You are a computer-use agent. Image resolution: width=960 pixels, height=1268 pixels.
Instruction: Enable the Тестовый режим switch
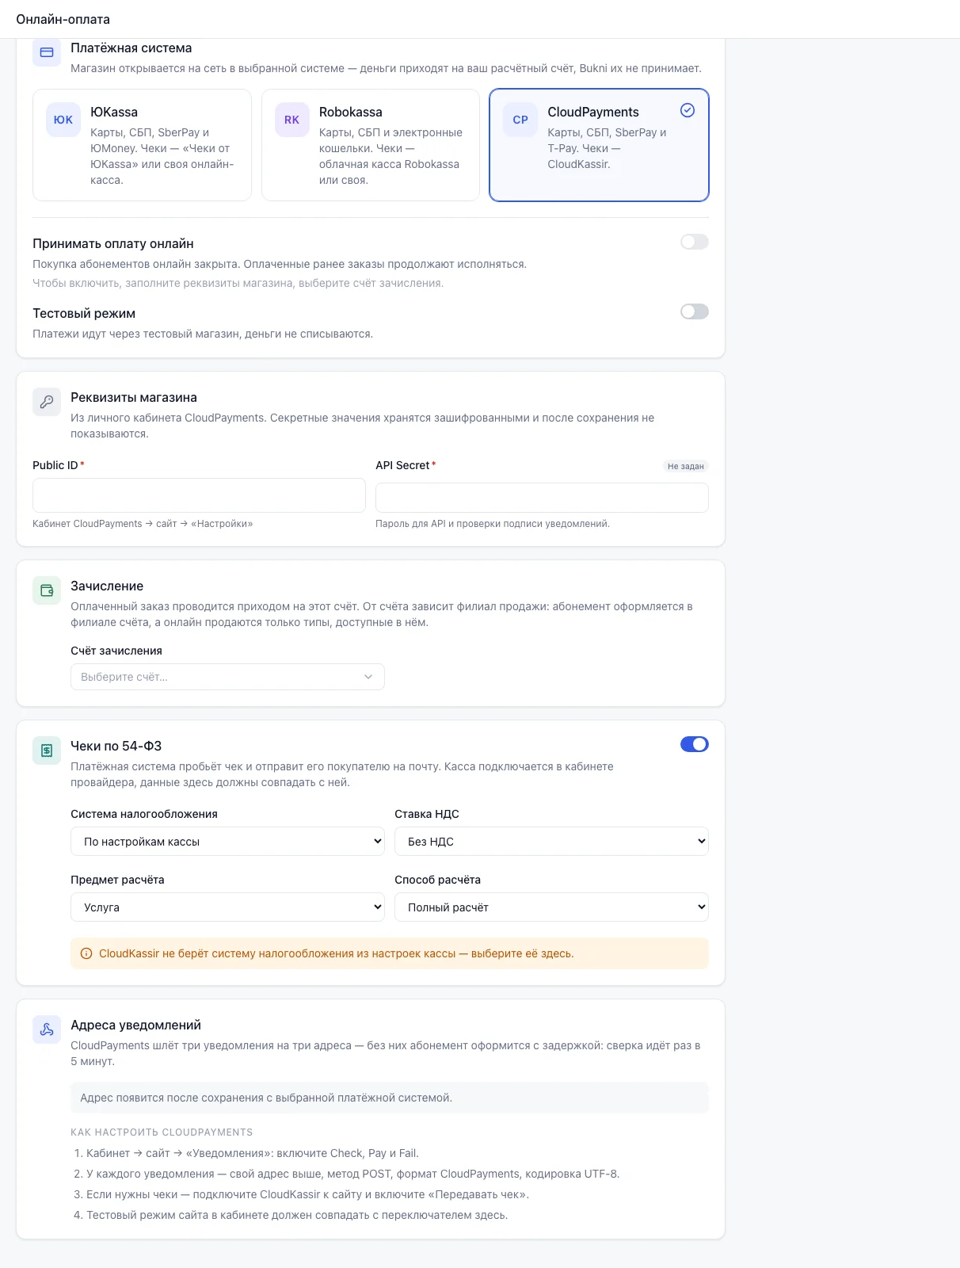pyautogui.click(x=695, y=311)
